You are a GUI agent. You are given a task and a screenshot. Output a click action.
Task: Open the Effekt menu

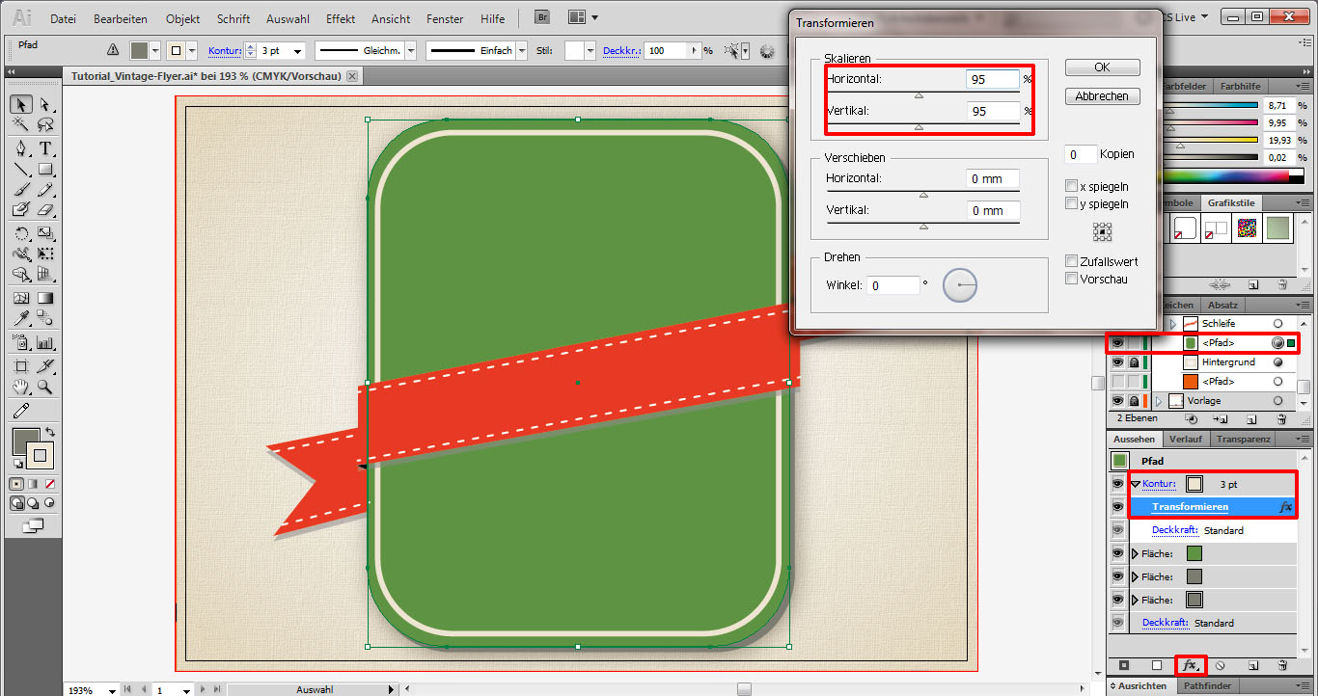[341, 18]
